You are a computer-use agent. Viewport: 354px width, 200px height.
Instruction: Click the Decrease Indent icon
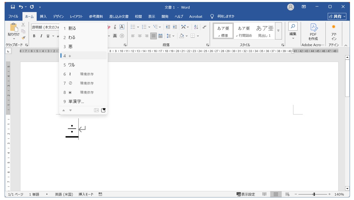tap(168, 27)
